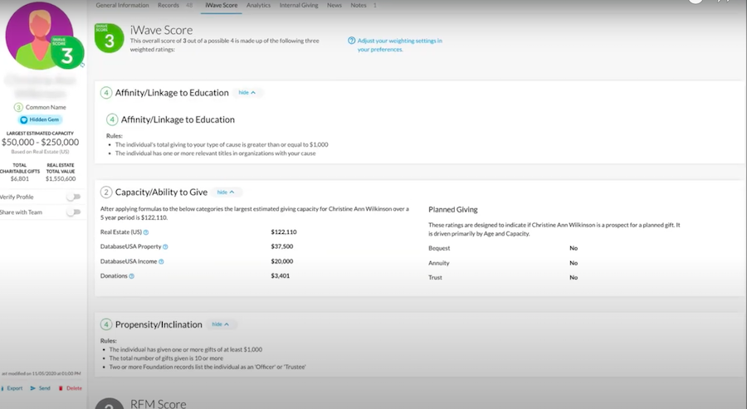Click the rating circle of Affinity section header
Viewport: 747px width, 409px height.
click(x=106, y=92)
